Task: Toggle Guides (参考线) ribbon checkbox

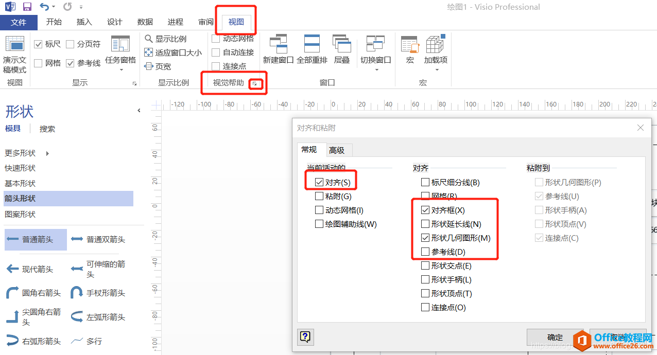Action: pyautogui.click(x=70, y=63)
